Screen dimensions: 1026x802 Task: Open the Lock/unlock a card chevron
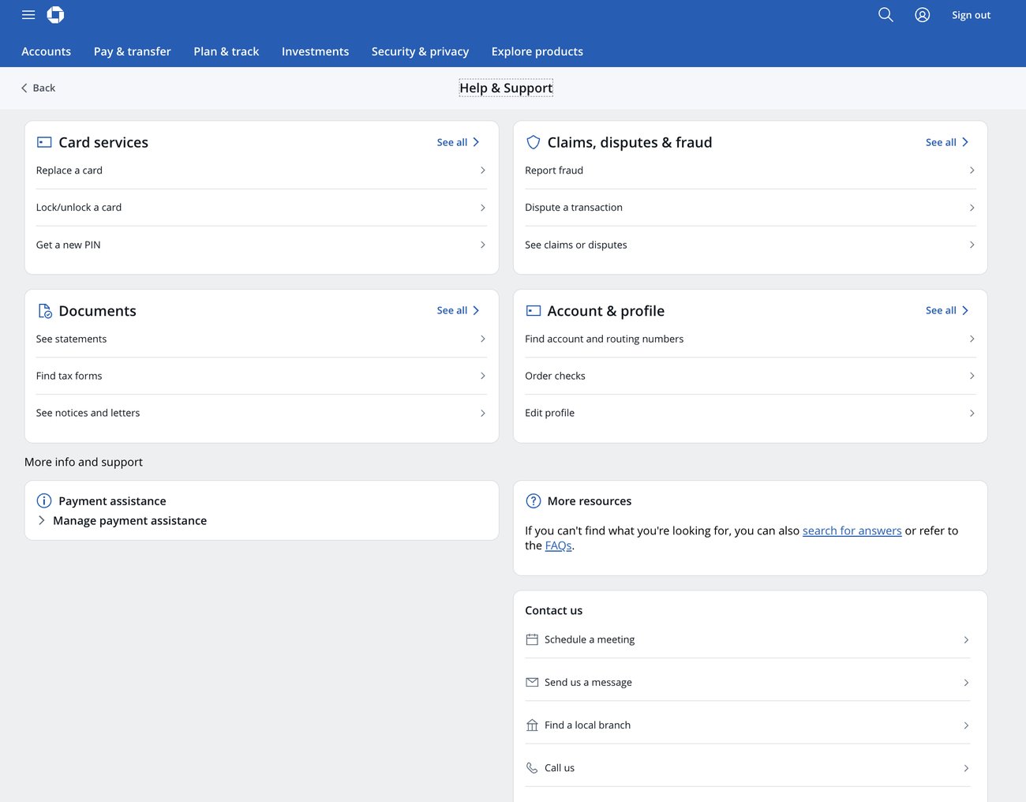(x=483, y=208)
